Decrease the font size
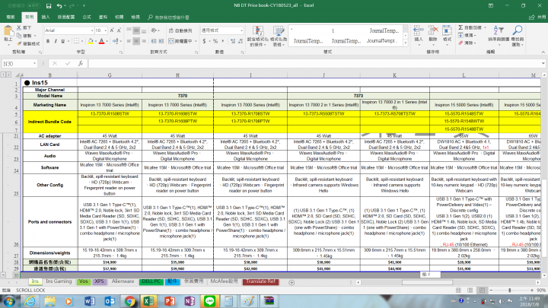The image size is (548, 308). (x=119, y=30)
